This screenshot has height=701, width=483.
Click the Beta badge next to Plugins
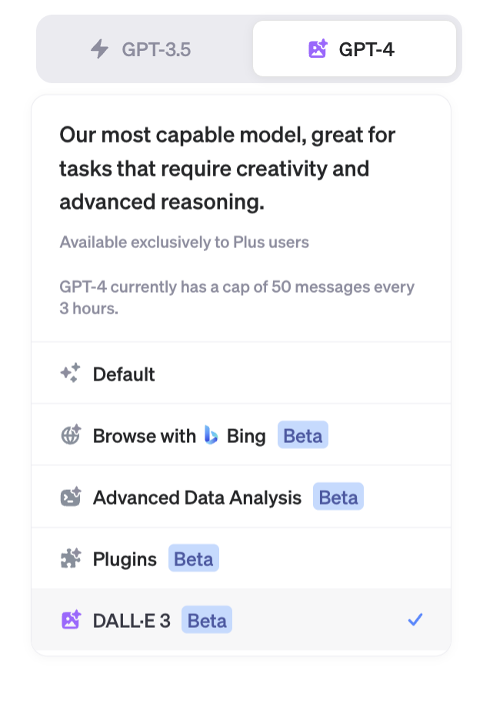pyautogui.click(x=194, y=559)
